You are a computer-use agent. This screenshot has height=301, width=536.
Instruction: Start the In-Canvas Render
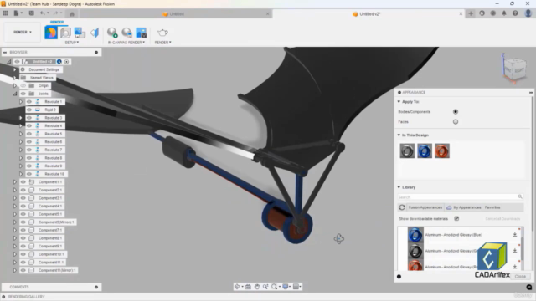point(112,33)
